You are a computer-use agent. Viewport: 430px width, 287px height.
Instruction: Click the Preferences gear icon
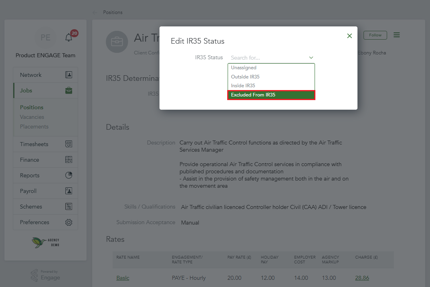click(69, 222)
